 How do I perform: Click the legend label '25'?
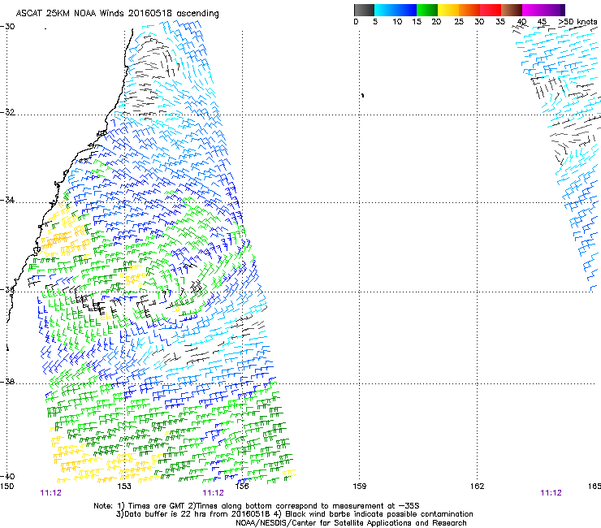[x=459, y=21]
